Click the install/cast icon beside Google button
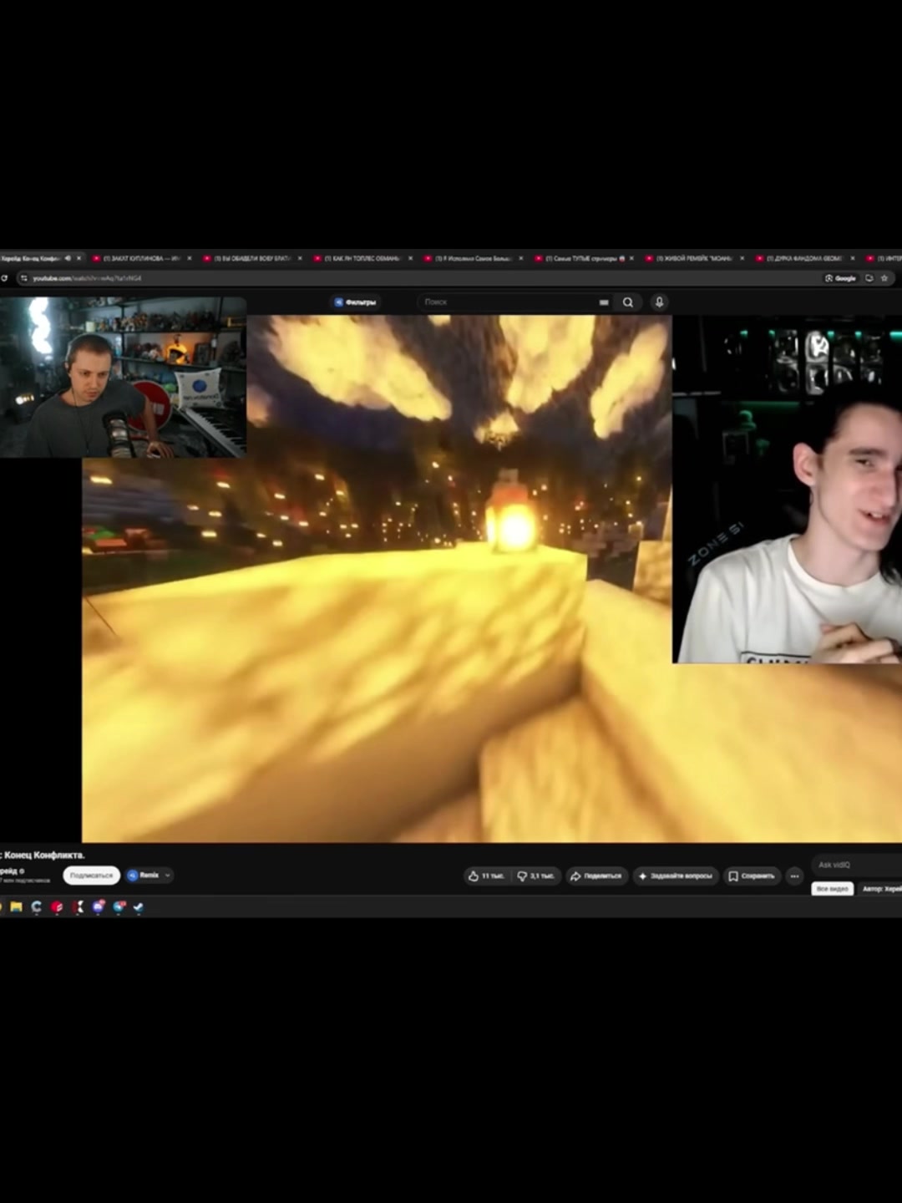 click(869, 278)
